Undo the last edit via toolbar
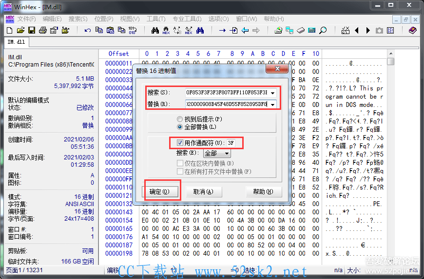Viewport: 424px width, 279px height. tap(88, 30)
